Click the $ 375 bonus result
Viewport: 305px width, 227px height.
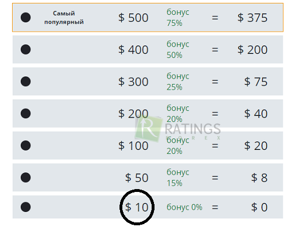(253, 18)
